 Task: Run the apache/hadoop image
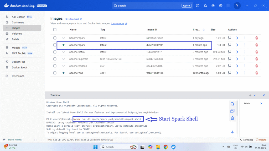click(237, 66)
